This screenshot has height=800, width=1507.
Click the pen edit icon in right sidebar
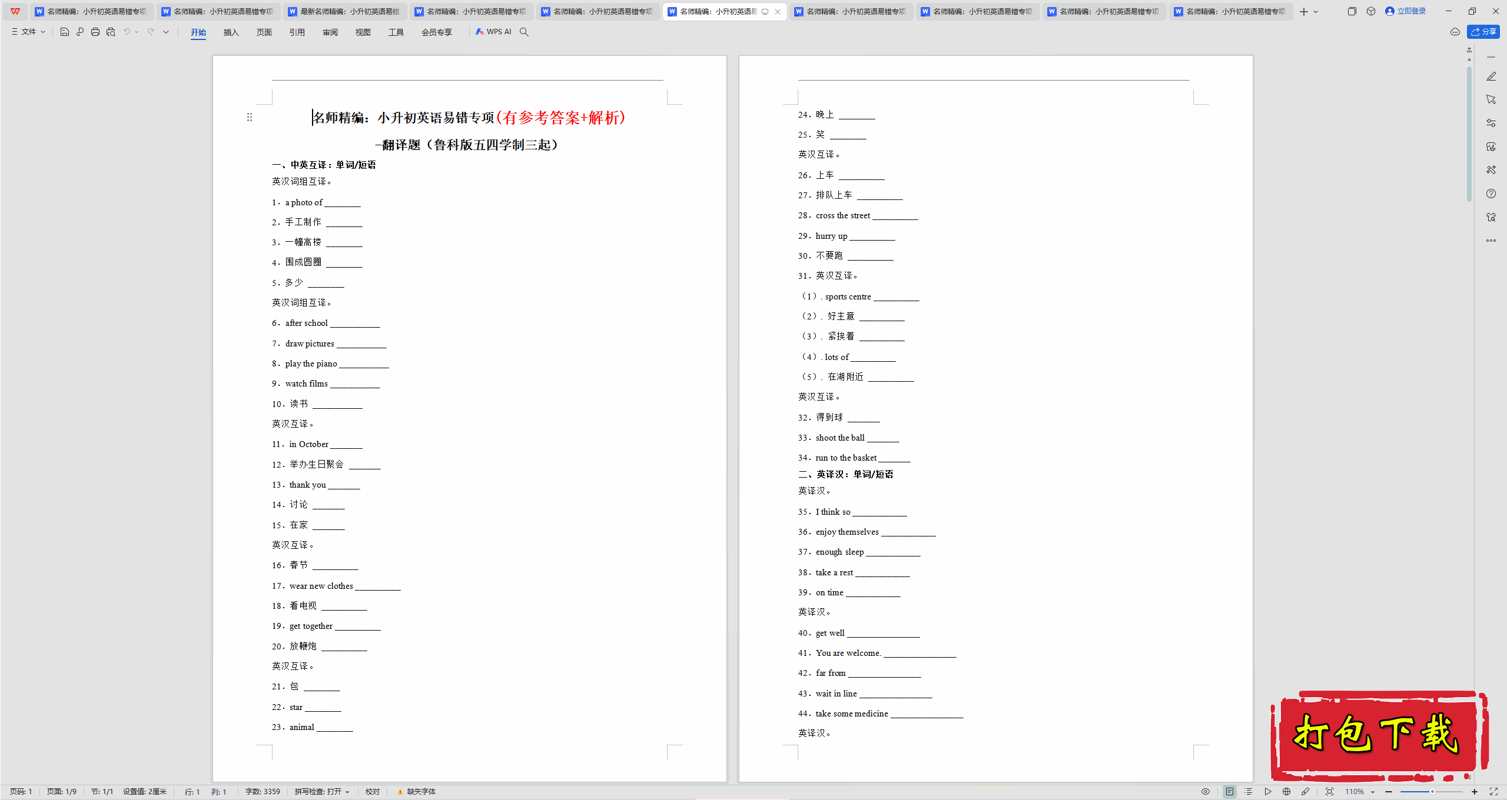(x=1491, y=76)
